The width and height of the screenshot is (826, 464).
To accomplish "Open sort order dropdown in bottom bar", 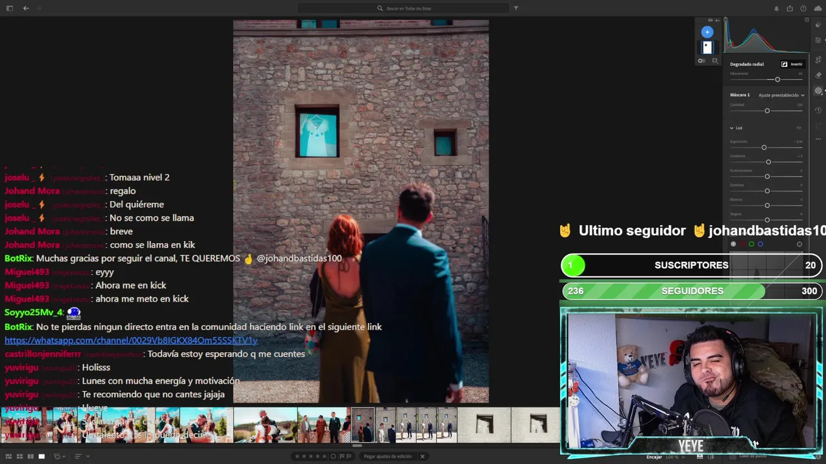I will coord(81,456).
